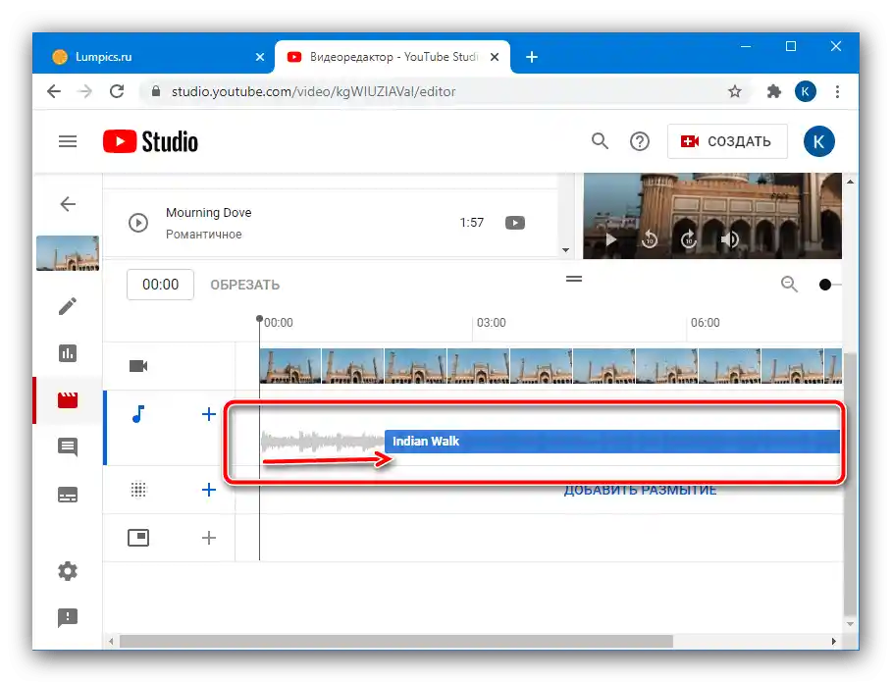This screenshot has height=683, width=892.
Task: Send feedback via exclamation bubble icon
Action: [68, 617]
